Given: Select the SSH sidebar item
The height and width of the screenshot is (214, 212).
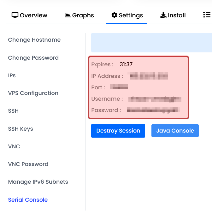Looking at the screenshot, I should (13, 111).
